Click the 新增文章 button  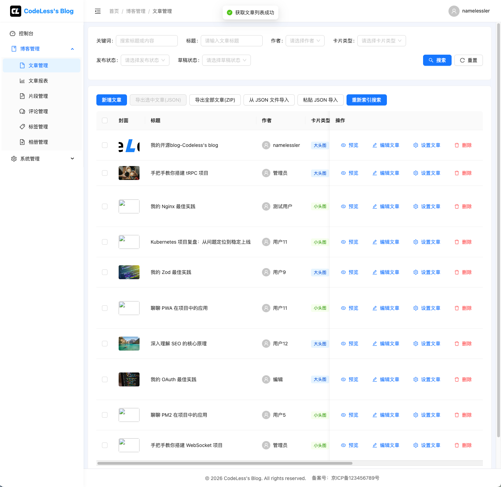pos(112,100)
